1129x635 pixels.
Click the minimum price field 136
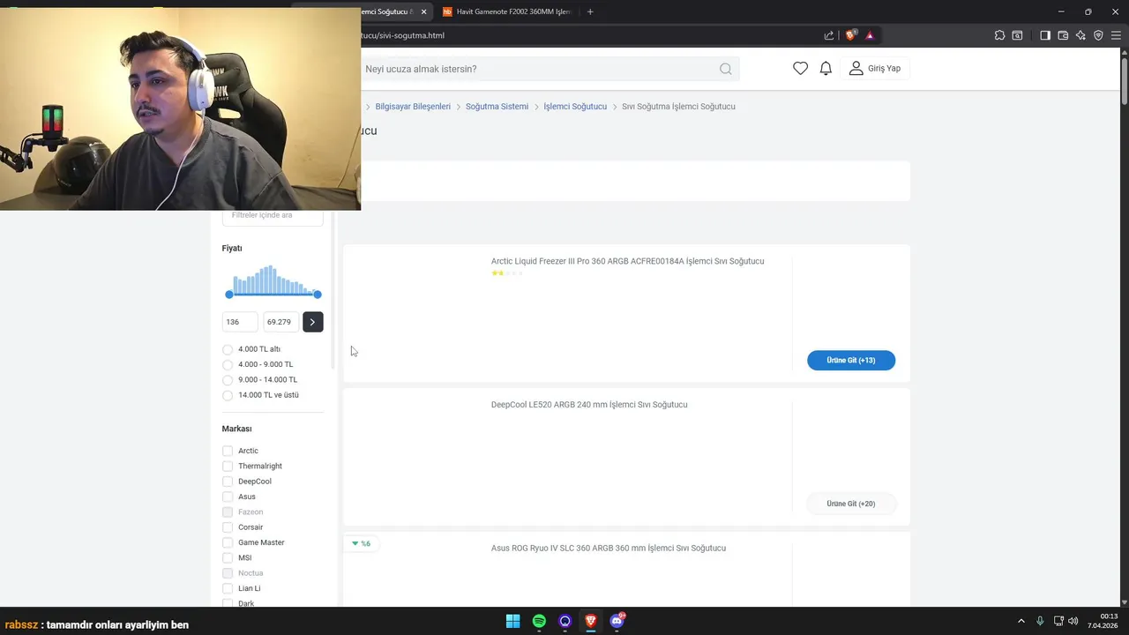tap(240, 322)
